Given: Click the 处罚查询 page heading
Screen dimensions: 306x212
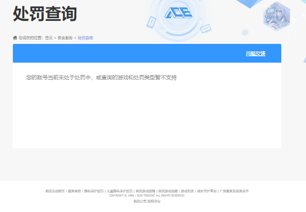Looking at the screenshot, I should [x=45, y=13].
